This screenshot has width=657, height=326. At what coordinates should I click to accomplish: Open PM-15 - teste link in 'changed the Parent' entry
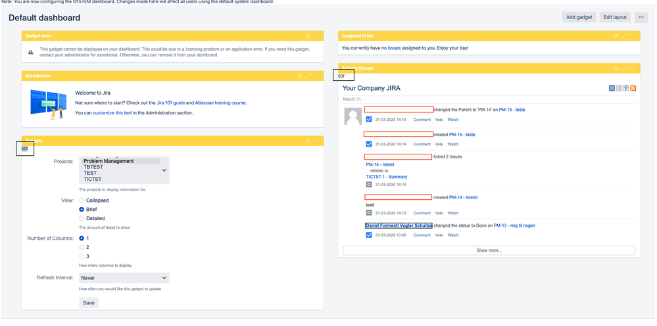click(x=512, y=110)
